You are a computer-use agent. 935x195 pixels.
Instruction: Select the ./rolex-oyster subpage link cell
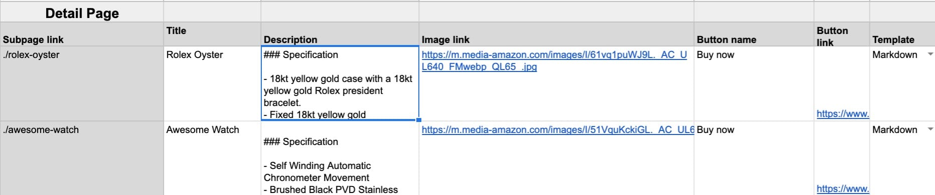tap(82, 83)
